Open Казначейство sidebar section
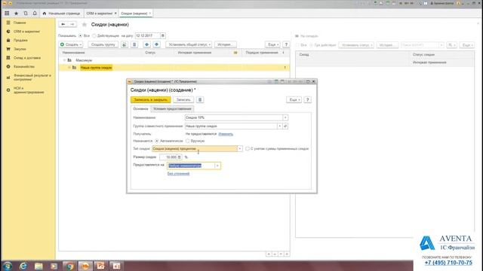Viewport: 483px width, 271px height. 24,66
